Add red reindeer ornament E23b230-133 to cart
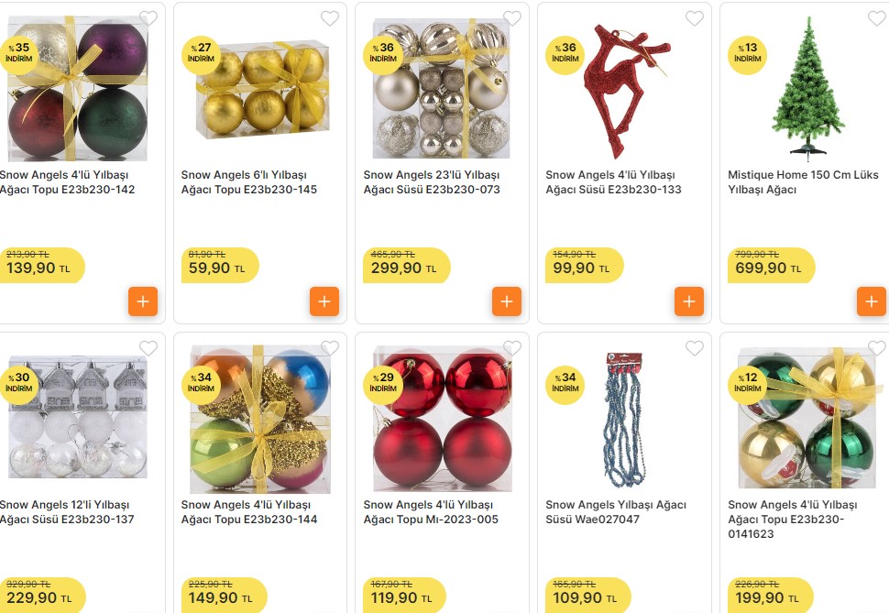 pyautogui.click(x=689, y=301)
